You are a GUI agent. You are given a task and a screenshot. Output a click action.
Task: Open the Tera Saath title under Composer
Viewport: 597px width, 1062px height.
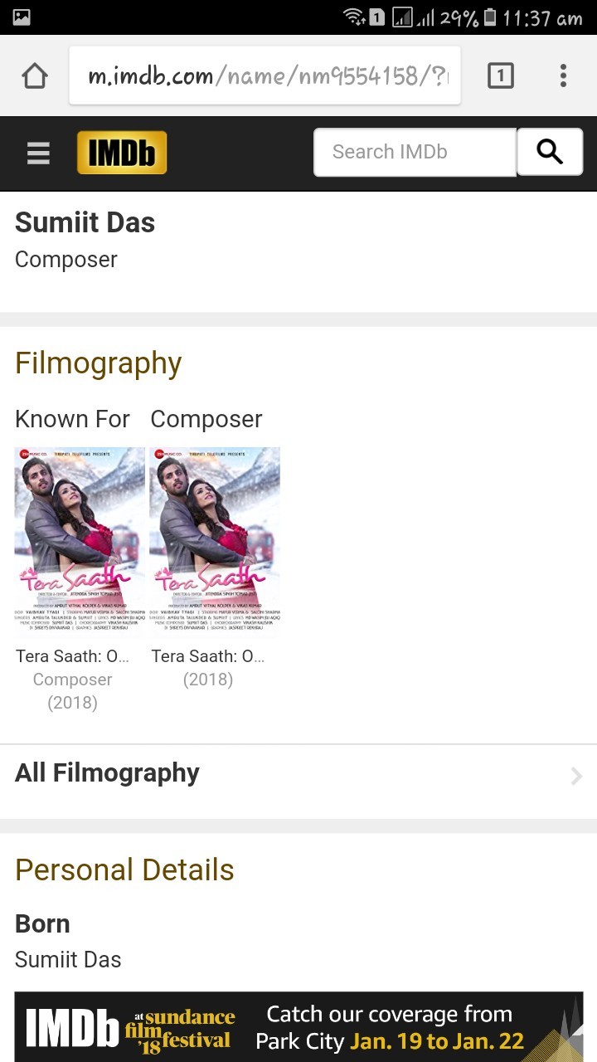point(207,656)
